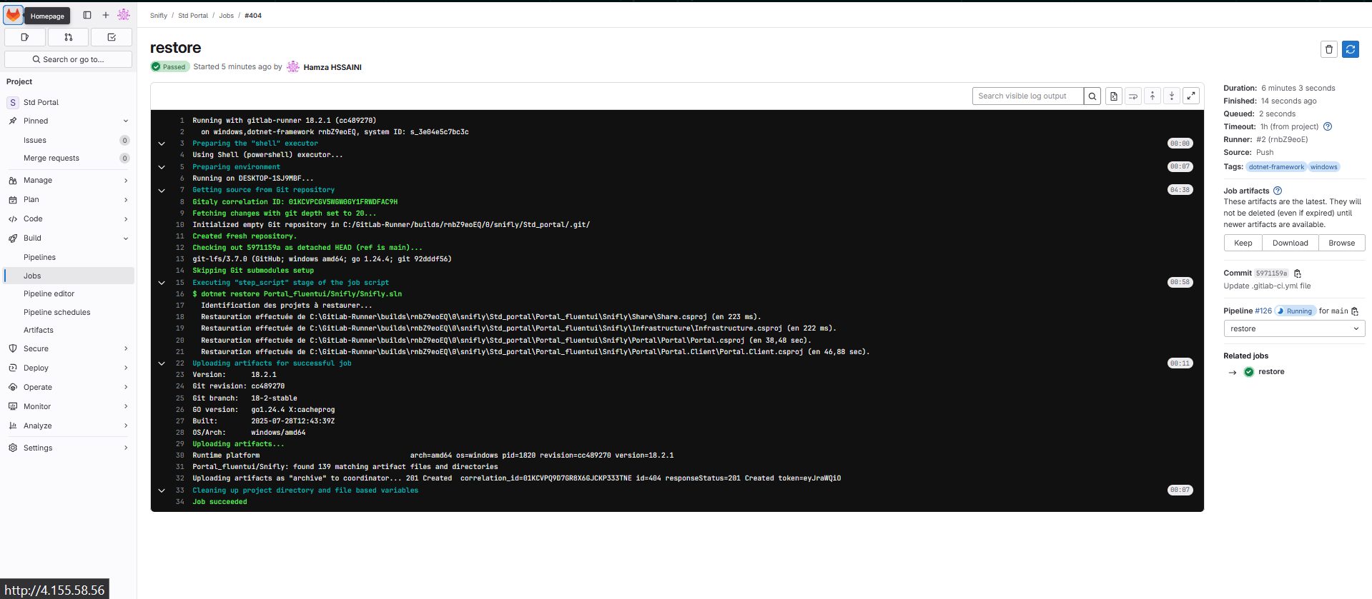Image resolution: width=1372 pixels, height=599 pixels.
Task: Click the Monitor icon in sidebar
Action: [x=13, y=407]
